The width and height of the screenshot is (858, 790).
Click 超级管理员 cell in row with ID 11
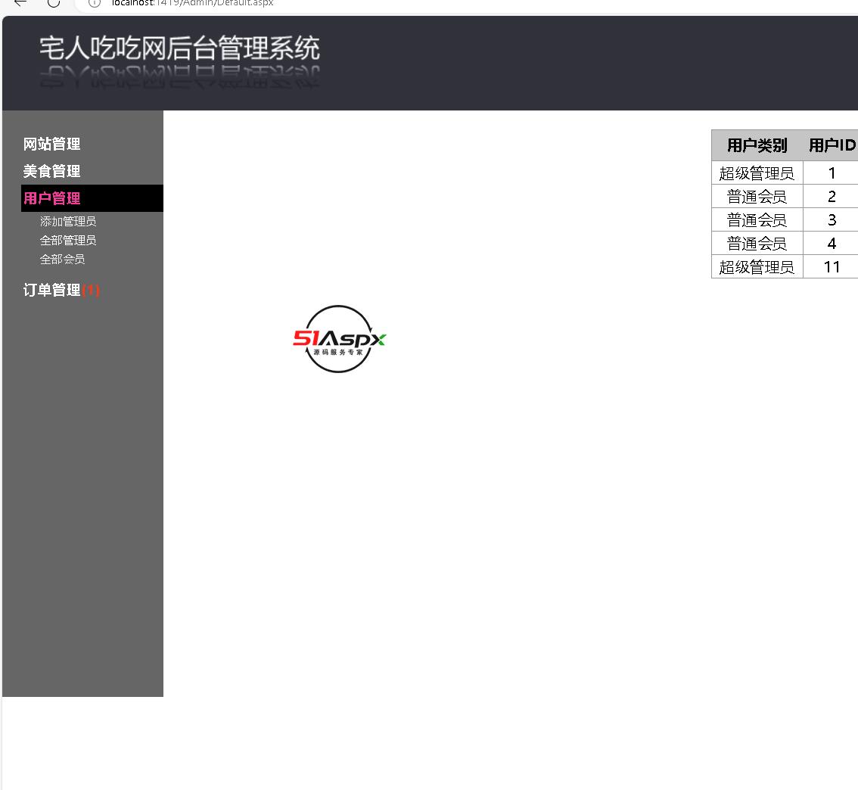757,267
